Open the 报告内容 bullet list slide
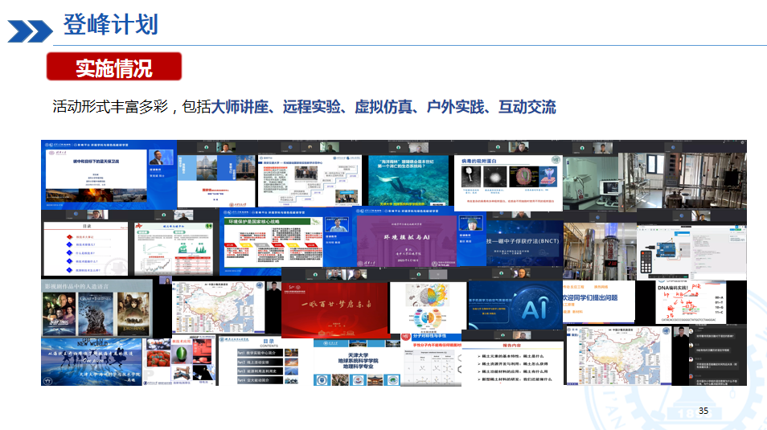The image size is (767, 430). point(513,363)
